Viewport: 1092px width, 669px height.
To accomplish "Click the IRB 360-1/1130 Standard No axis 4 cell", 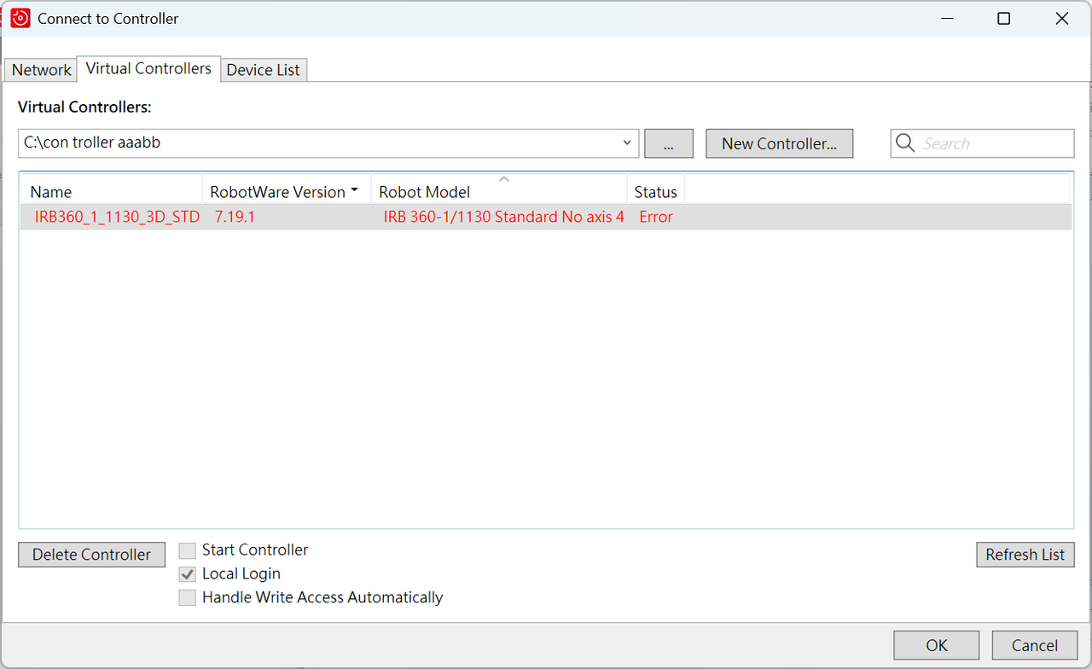I will [503, 217].
